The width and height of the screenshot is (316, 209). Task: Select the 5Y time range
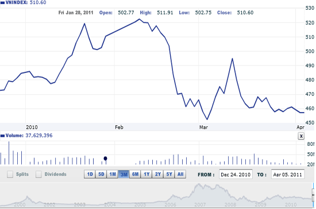pos(169,174)
